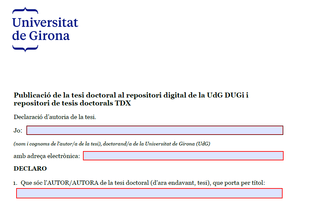The image size is (314, 203).
Task: Click the Universitat de Girona logo
Action: click(x=45, y=29)
